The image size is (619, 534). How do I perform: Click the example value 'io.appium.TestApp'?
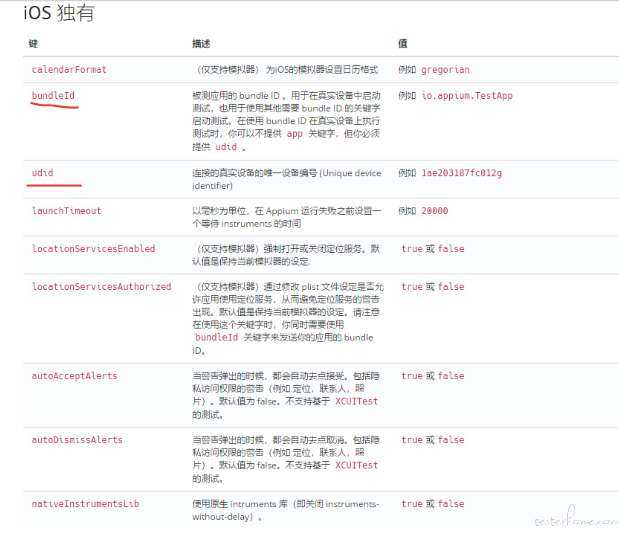[x=467, y=96]
